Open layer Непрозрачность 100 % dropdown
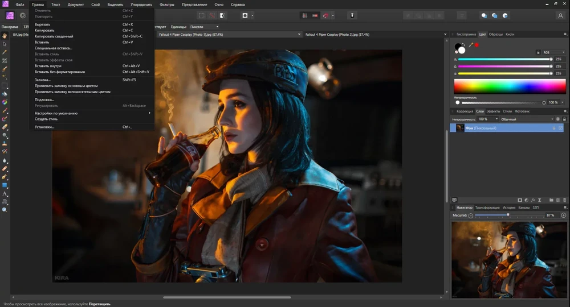 (x=488, y=119)
